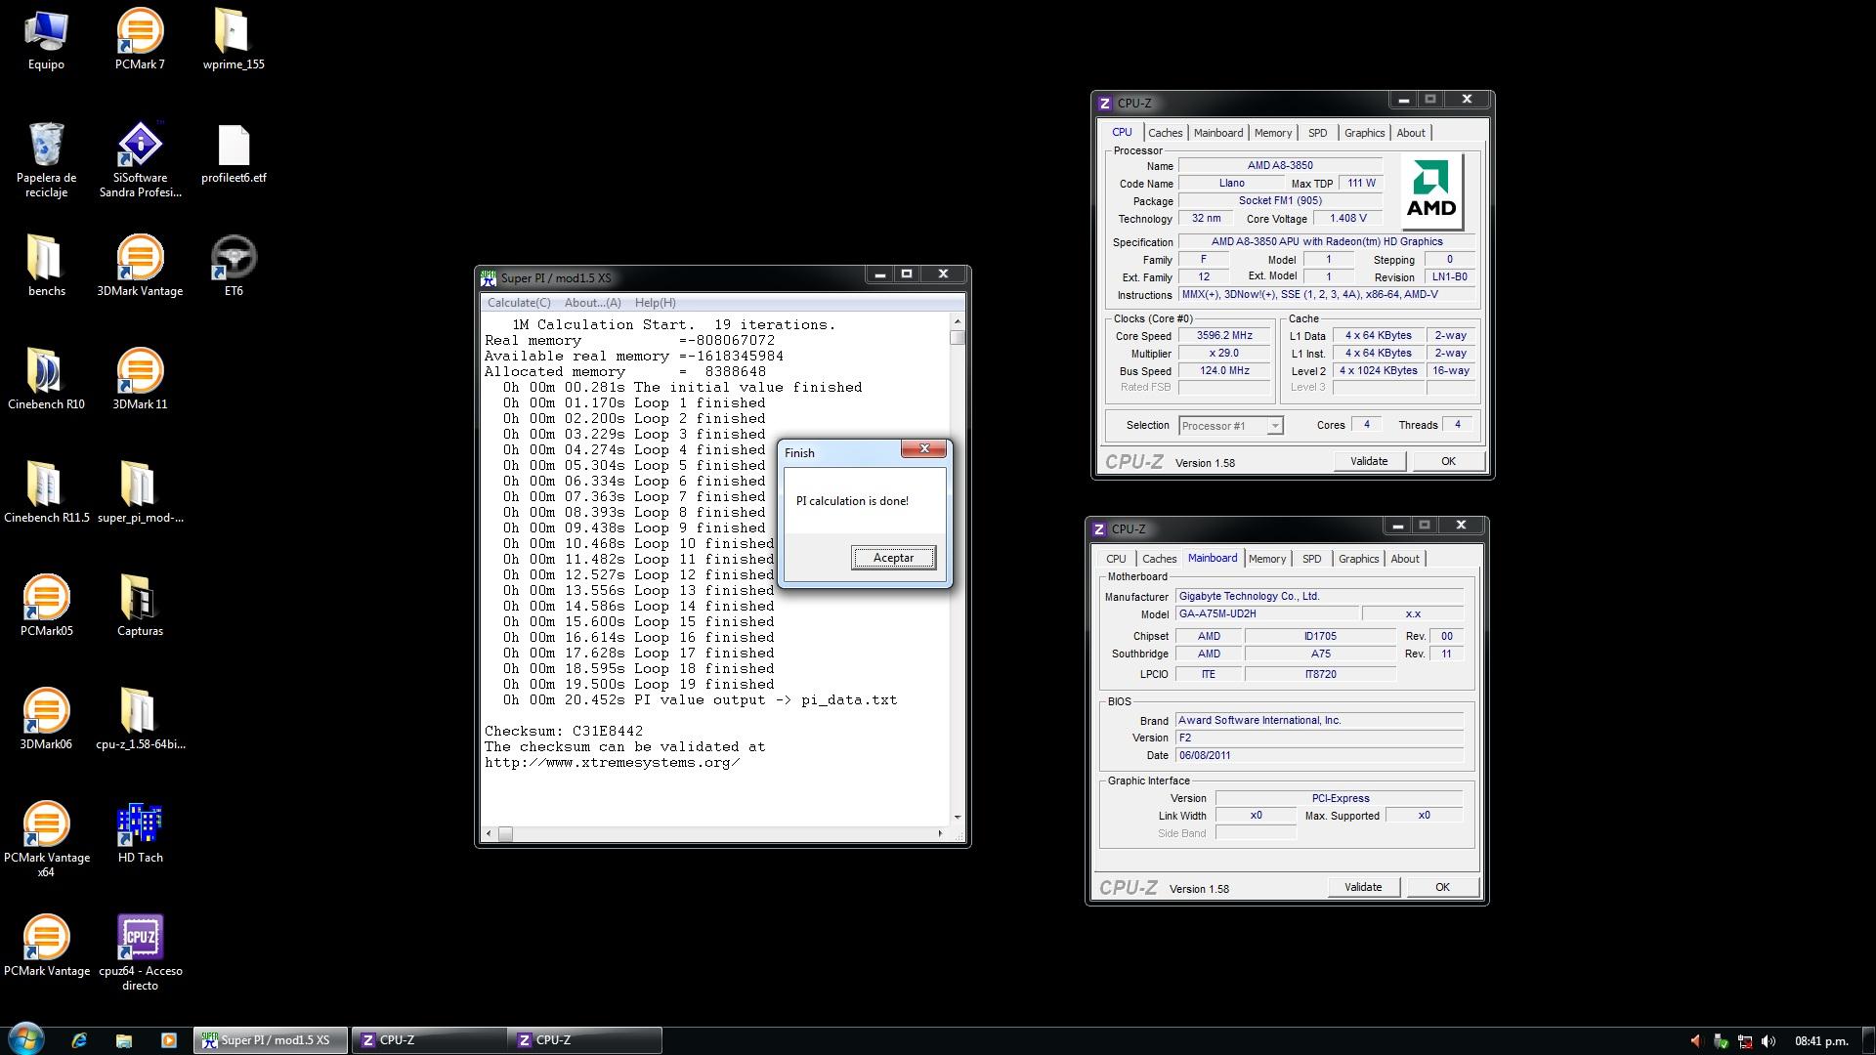Open the Help(H) menu in Super PI
Image resolution: width=1876 pixels, height=1055 pixels.
(655, 303)
